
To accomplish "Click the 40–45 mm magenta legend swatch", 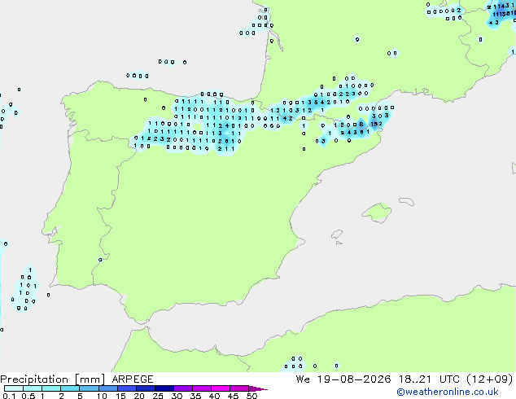I will [221, 388].
